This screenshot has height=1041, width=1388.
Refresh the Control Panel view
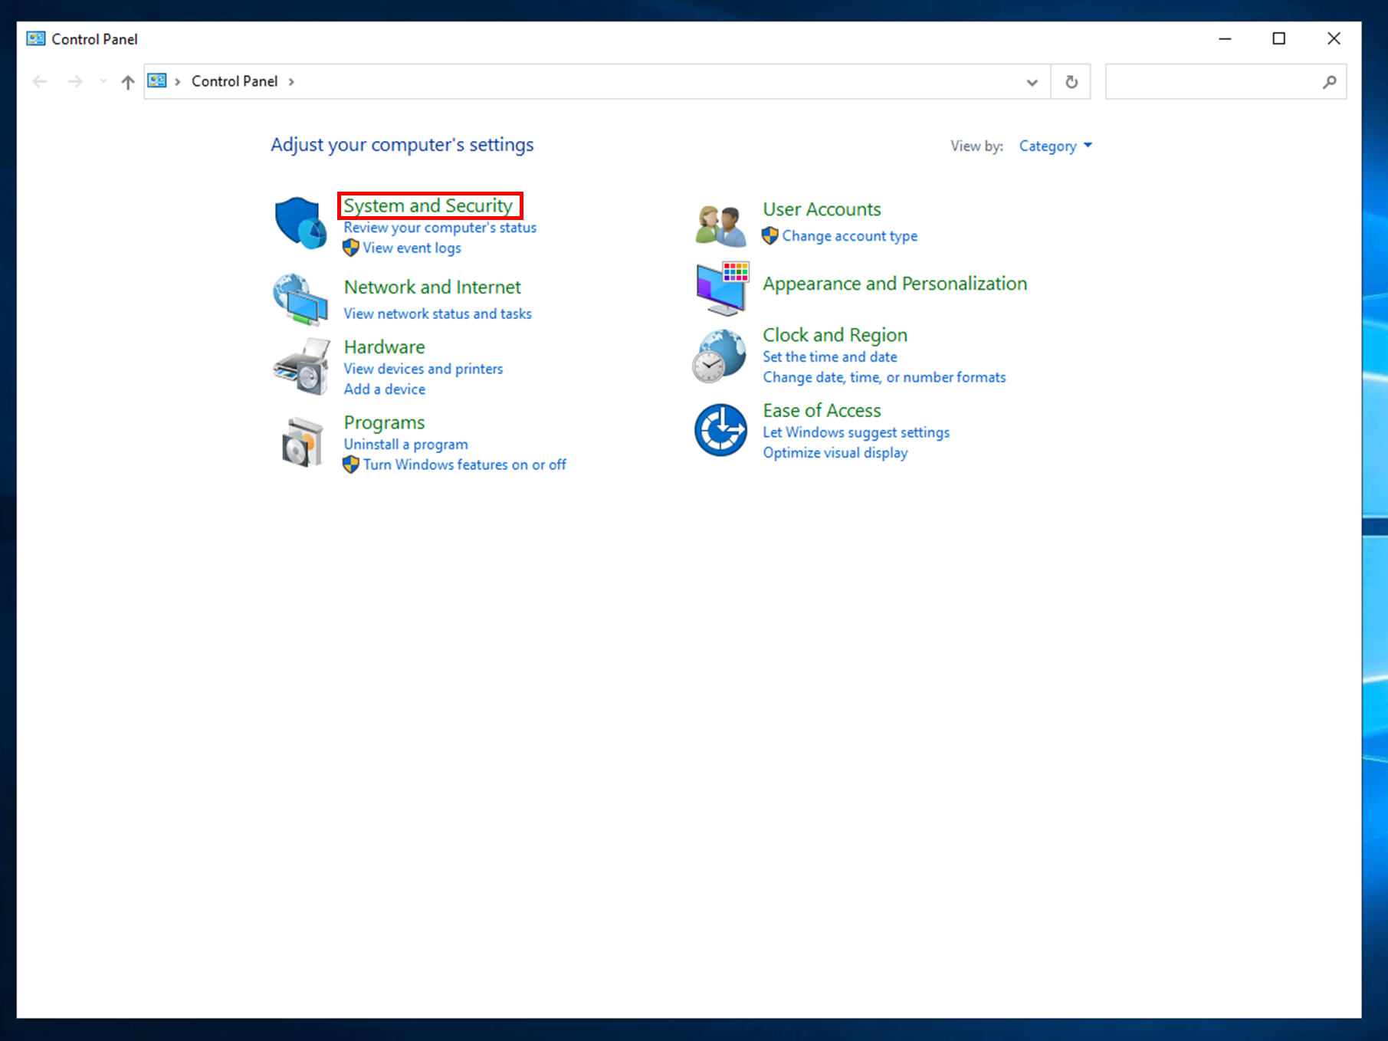tap(1071, 81)
